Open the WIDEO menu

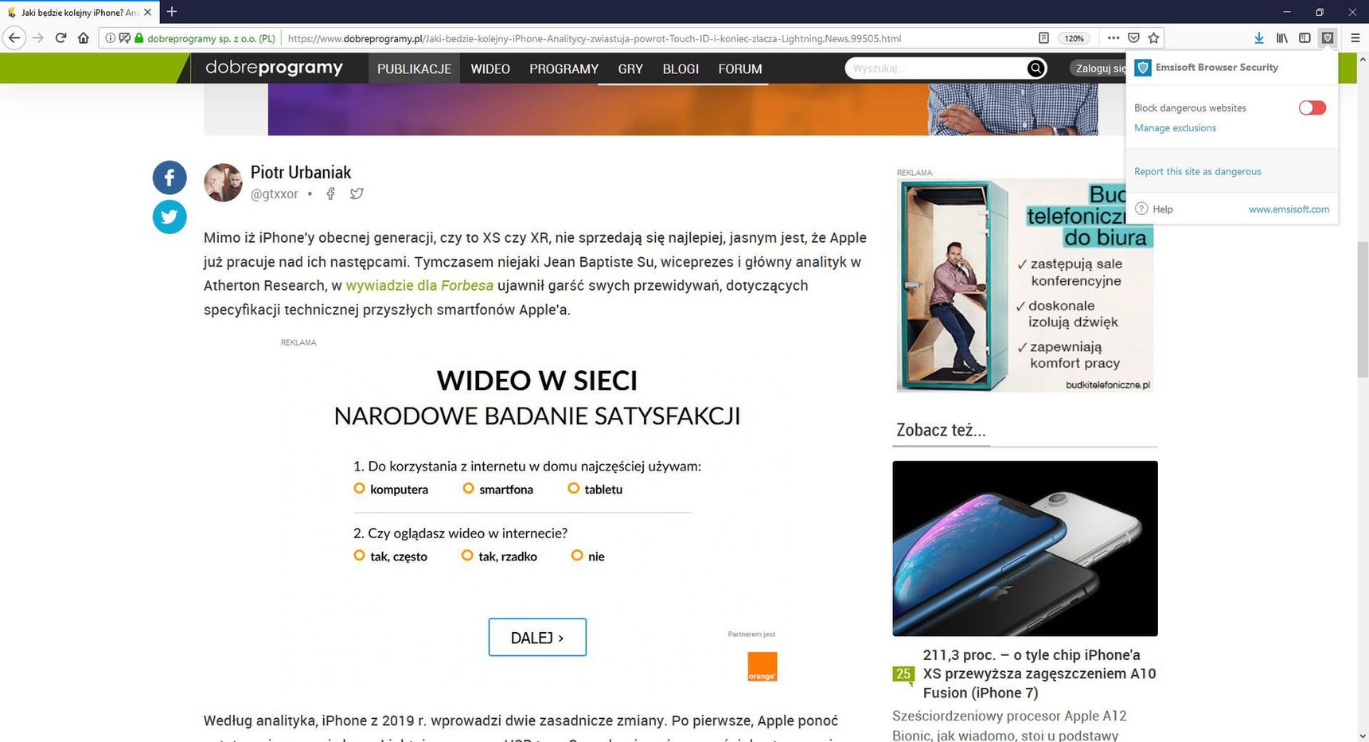tap(490, 68)
